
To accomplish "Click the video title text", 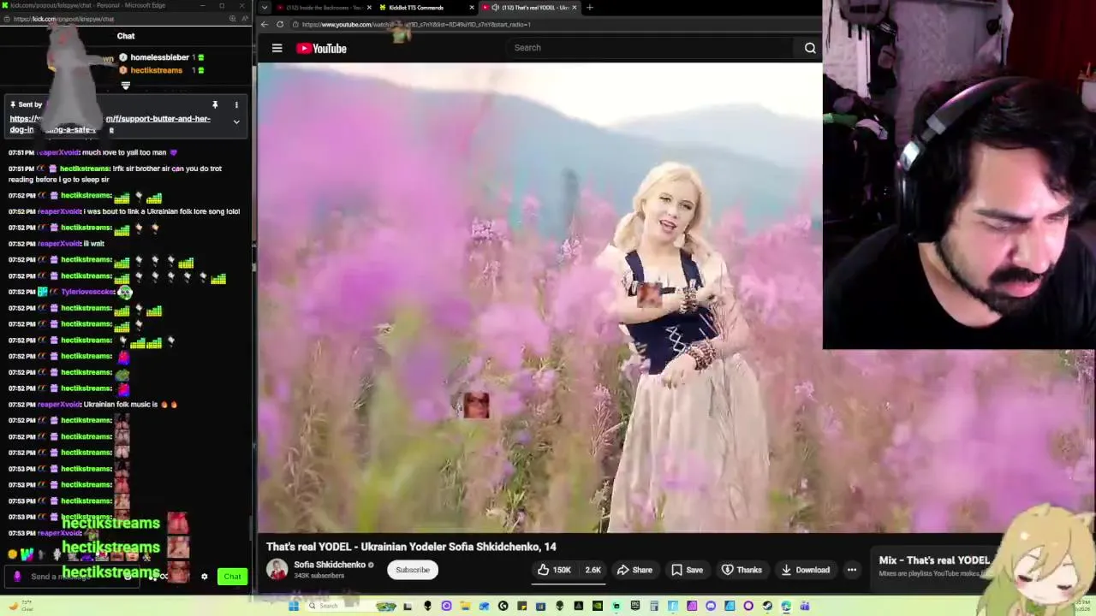I will pos(411,547).
